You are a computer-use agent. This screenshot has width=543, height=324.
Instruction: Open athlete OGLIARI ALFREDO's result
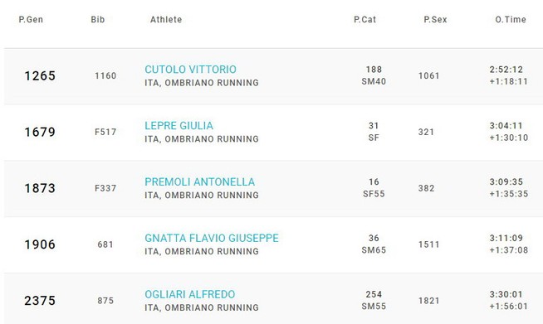[x=190, y=294]
